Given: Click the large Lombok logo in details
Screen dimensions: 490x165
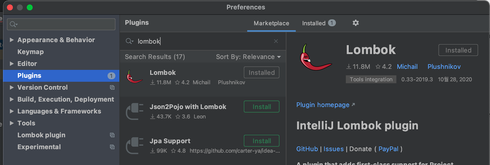Looking at the screenshot, I should tap(315, 58).
